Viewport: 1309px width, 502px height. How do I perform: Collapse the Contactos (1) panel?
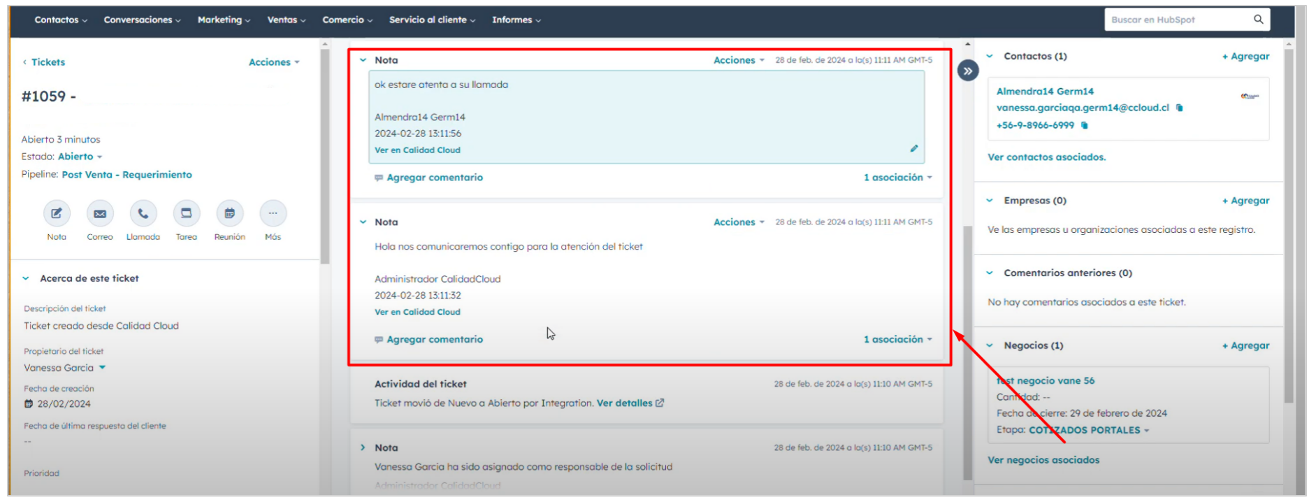tap(990, 56)
